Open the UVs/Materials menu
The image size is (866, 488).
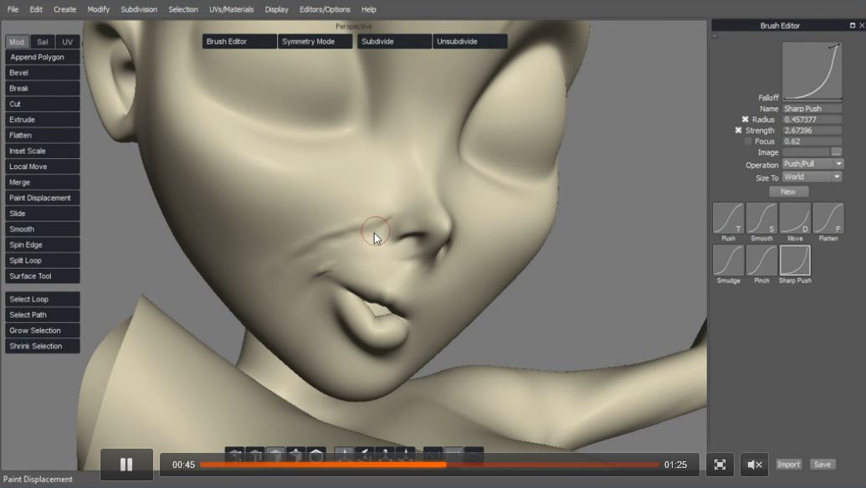(232, 9)
